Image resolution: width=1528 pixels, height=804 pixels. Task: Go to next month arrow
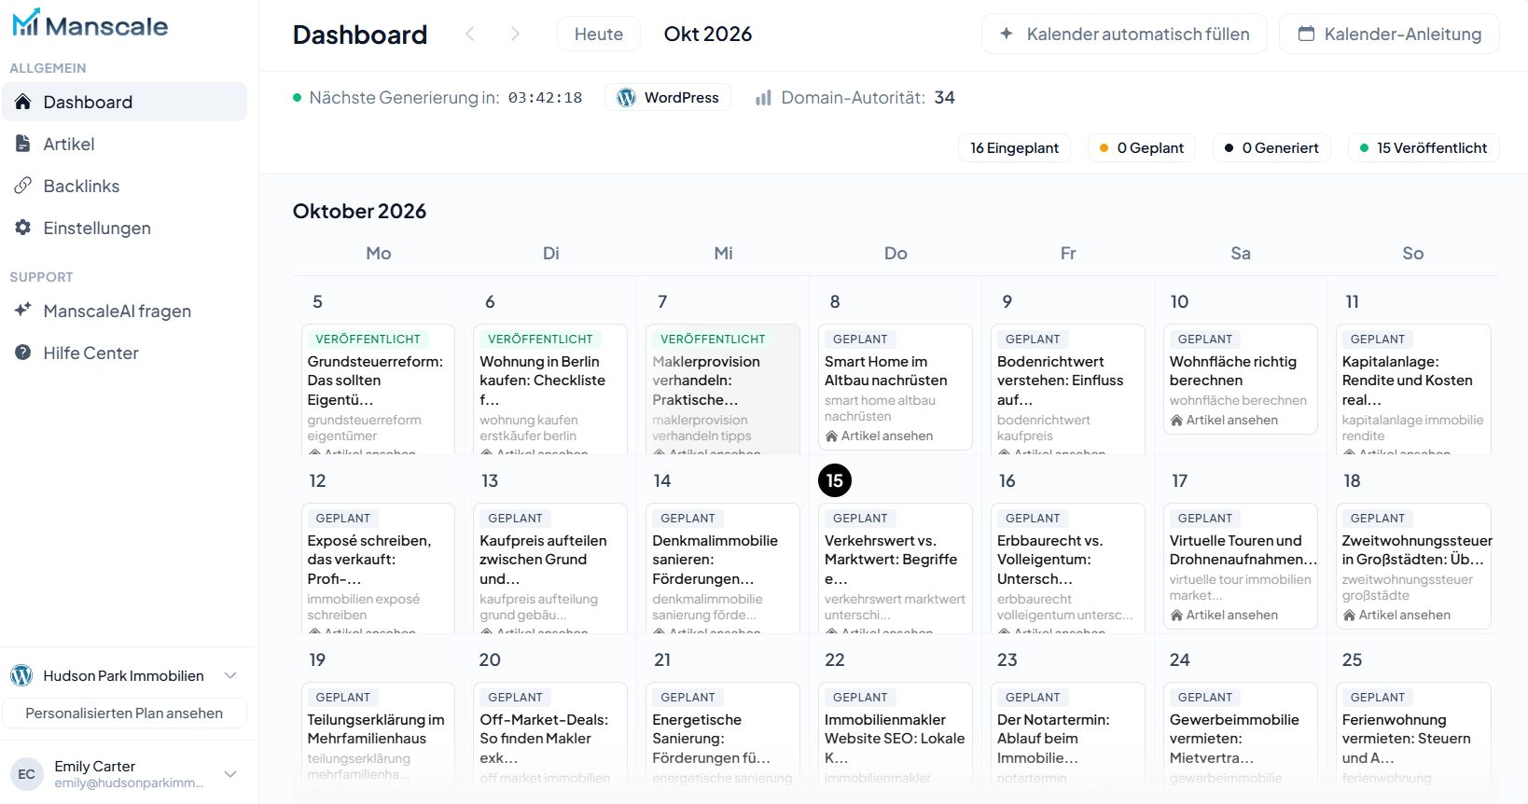pos(515,34)
